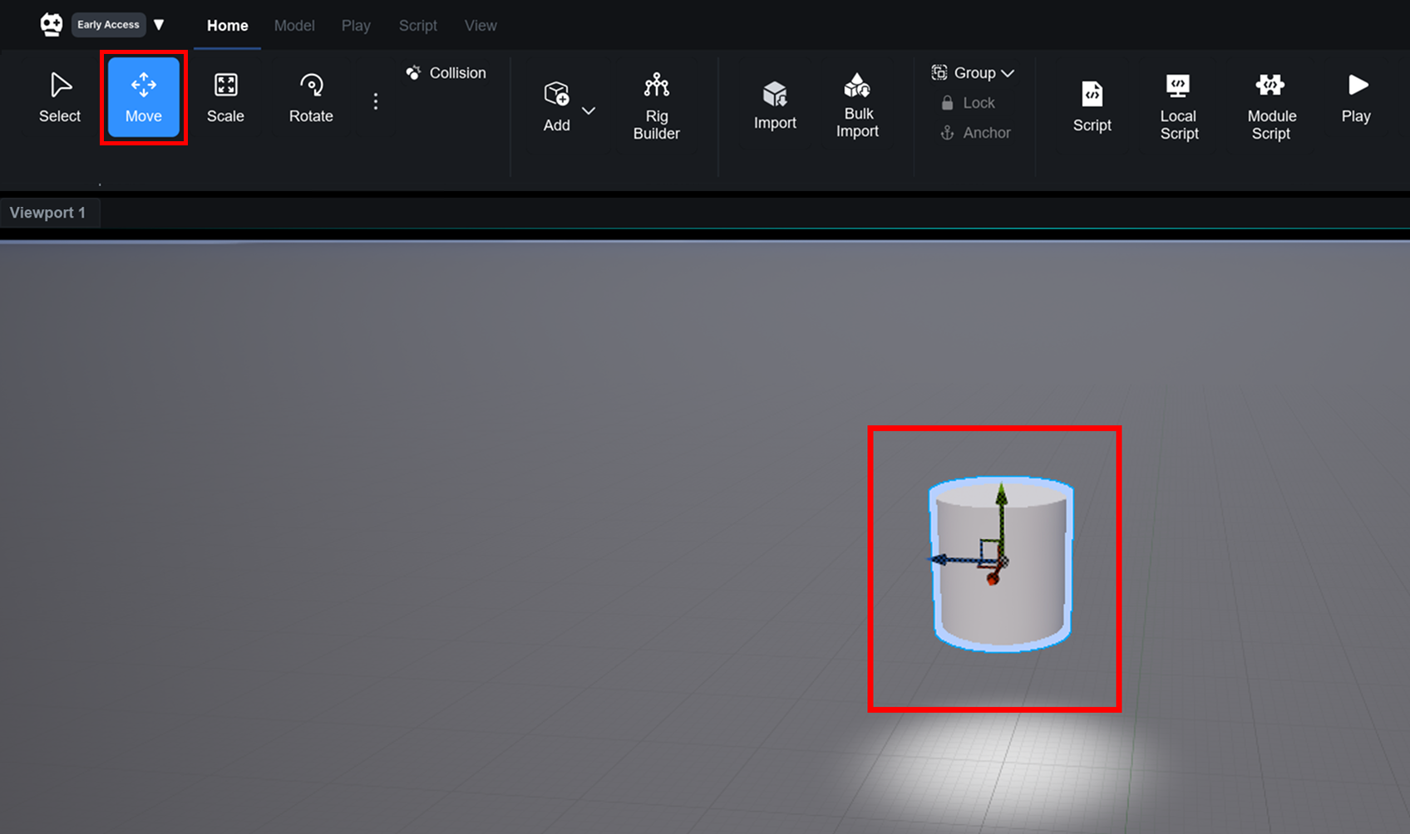This screenshot has height=834, width=1410.
Task: Activate the Move tool
Action: tap(143, 98)
